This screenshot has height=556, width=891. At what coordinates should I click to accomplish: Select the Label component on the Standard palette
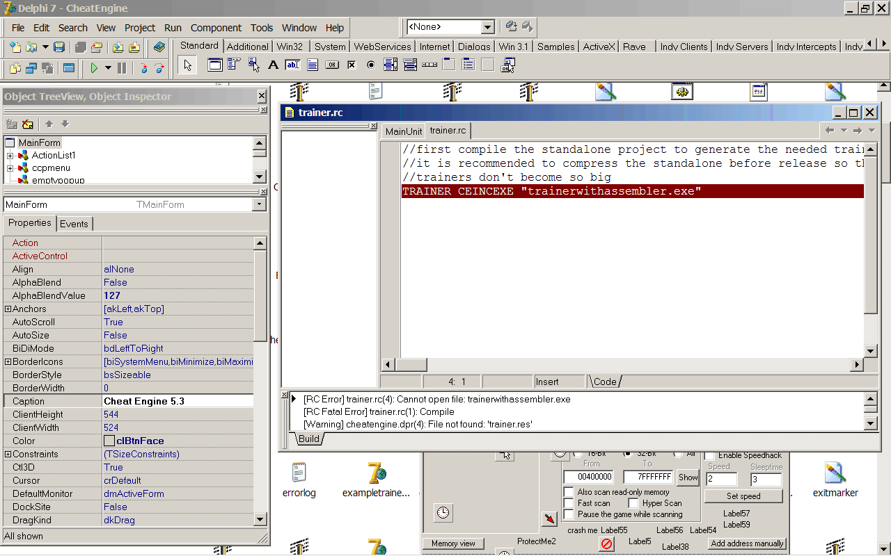(273, 64)
